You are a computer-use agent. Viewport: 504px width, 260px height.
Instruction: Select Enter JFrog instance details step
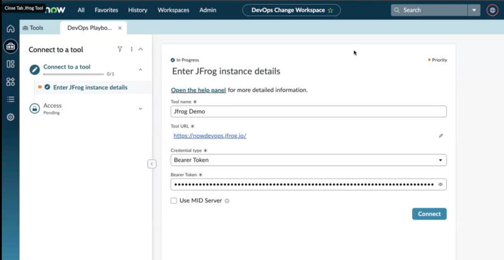point(90,88)
